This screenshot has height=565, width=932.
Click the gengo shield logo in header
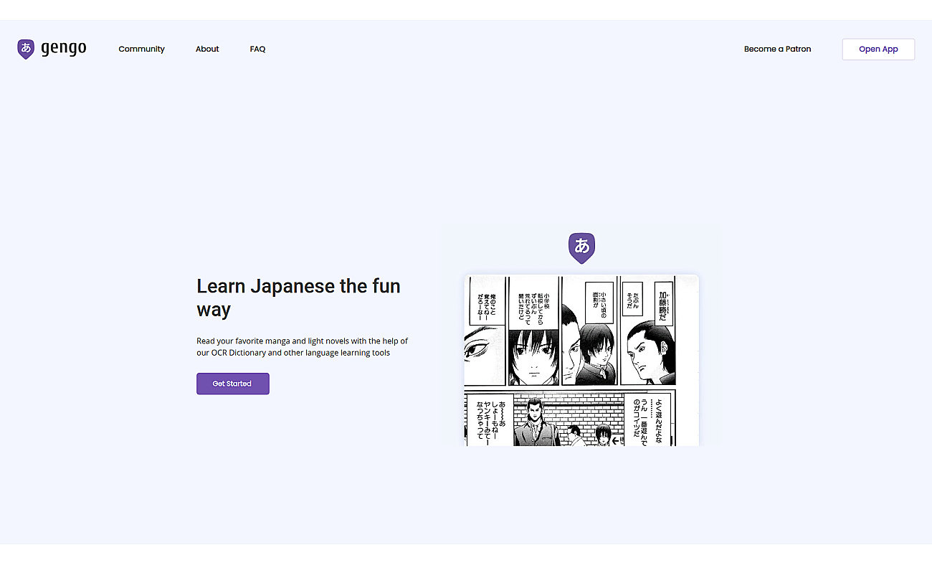pos(26,49)
